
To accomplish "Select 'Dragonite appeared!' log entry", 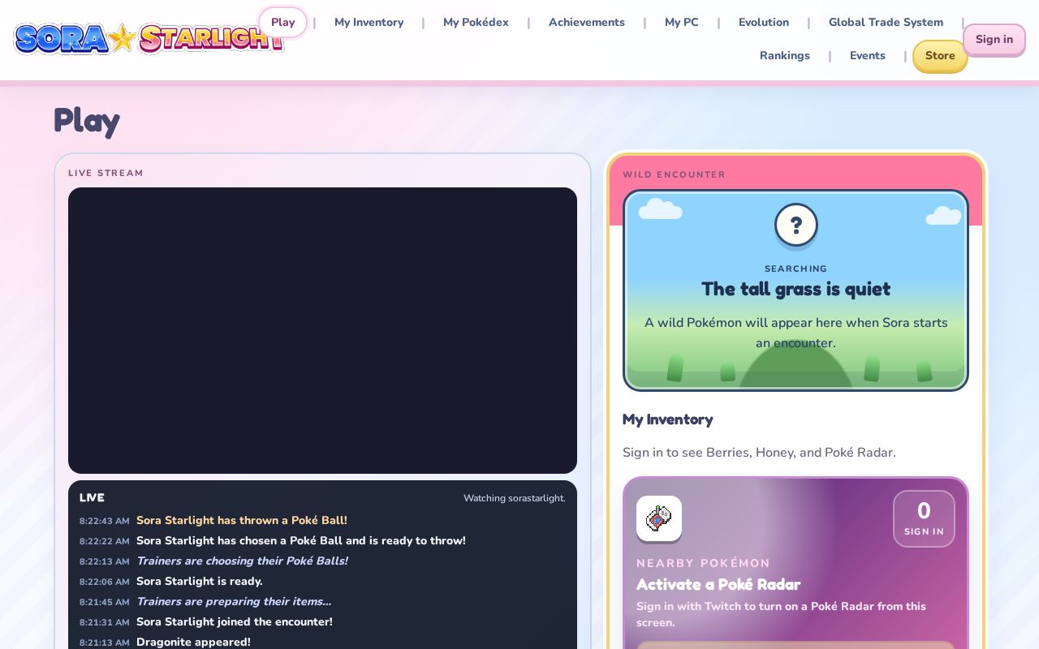I will tap(193, 642).
